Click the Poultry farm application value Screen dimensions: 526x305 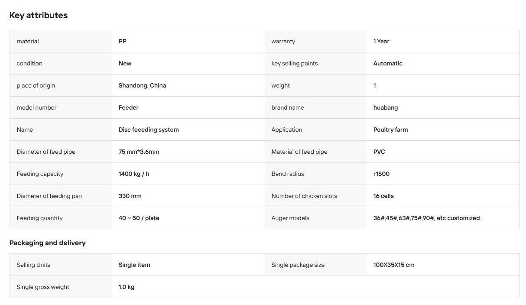[390, 130]
